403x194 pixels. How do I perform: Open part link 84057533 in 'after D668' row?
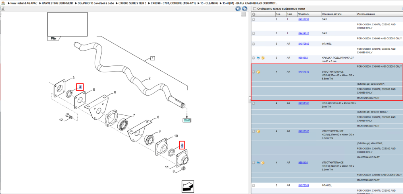303,131
